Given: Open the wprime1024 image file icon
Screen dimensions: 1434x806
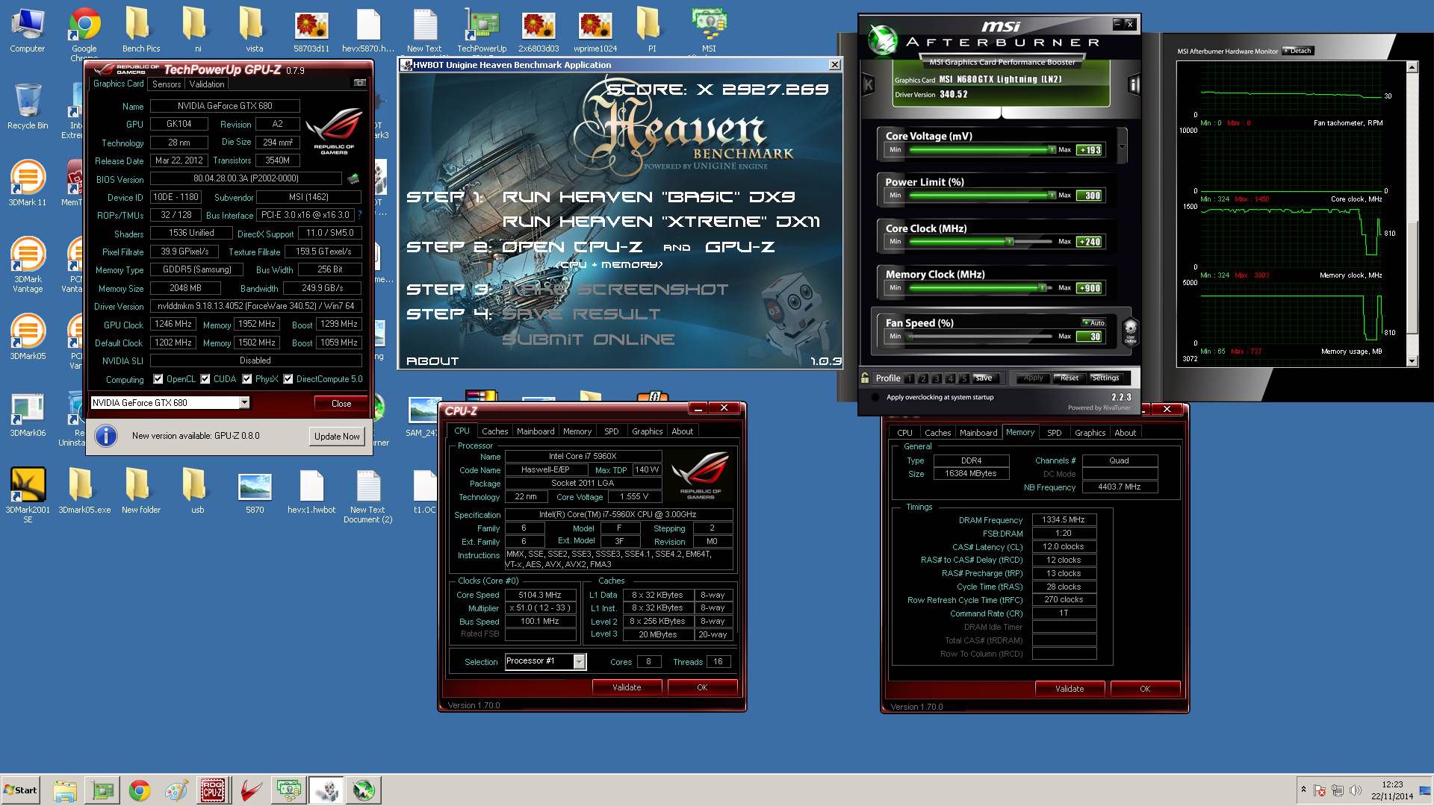Looking at the screenshot, I should tap(595, 31).
